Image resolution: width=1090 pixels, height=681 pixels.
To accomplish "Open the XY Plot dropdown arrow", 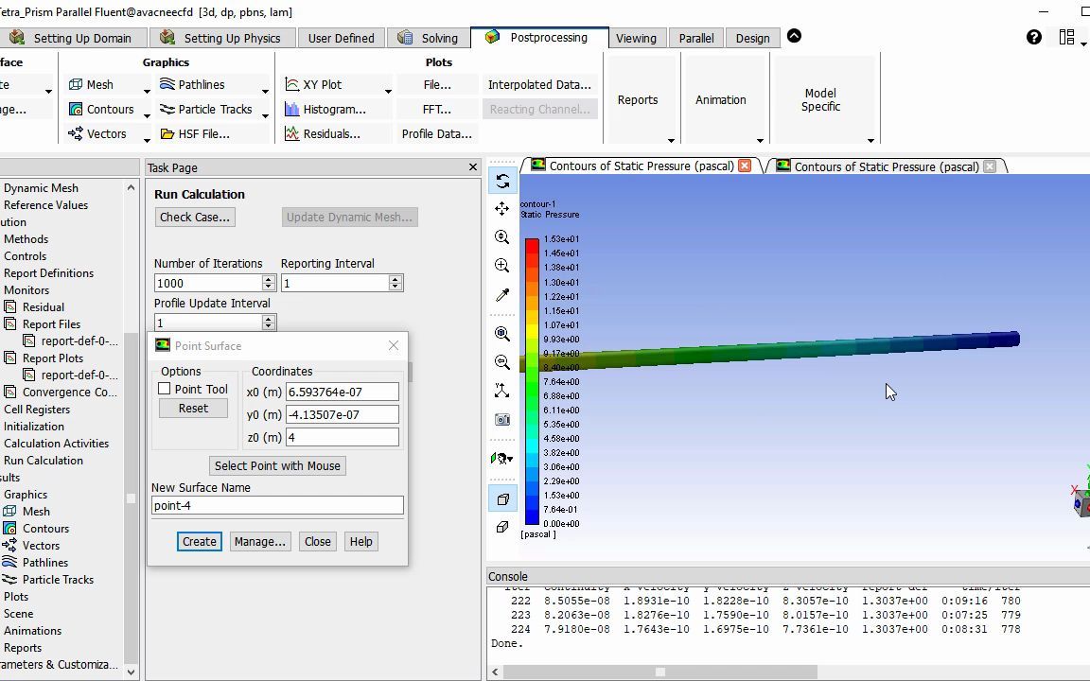I will (388, 91).
